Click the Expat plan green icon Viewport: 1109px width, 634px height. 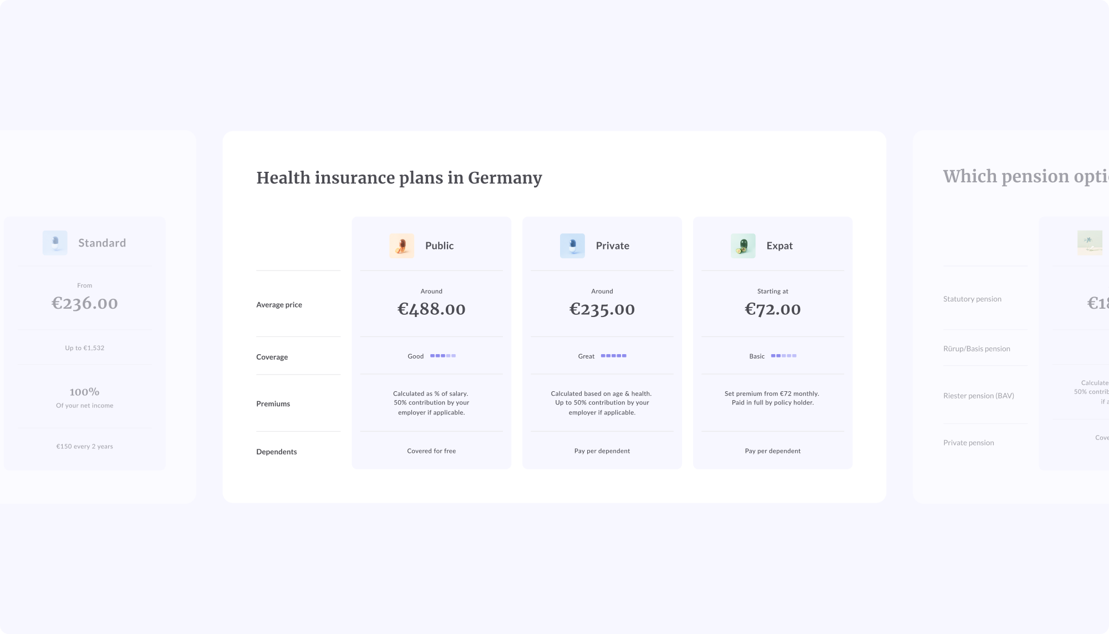point(743,246)
